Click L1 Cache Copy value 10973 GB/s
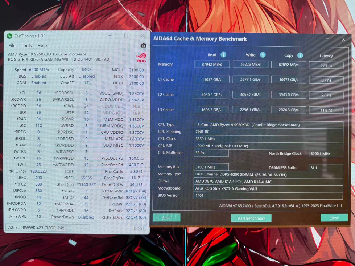The height and width of the screenshot is (266, 355). click(x=288, y=80)
